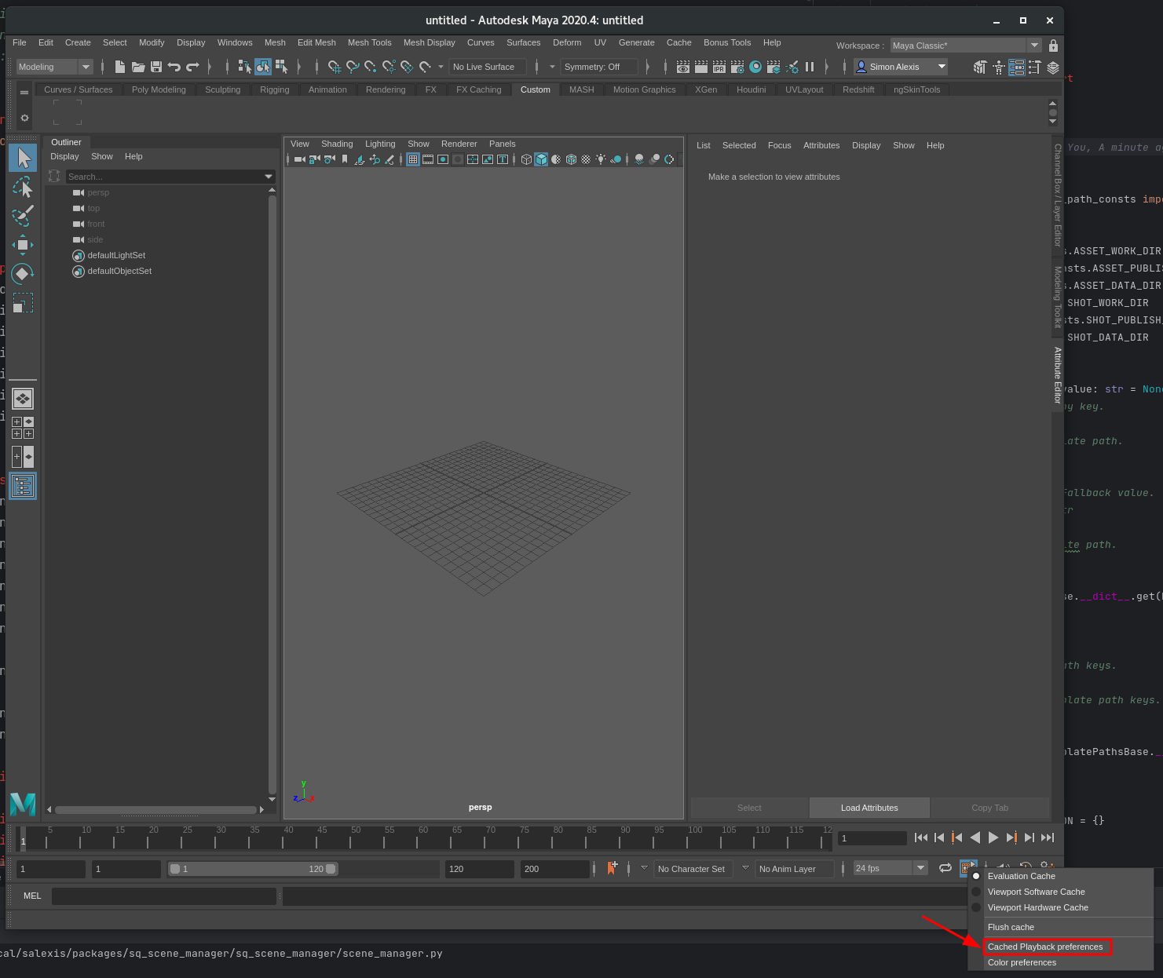This screenshot has height=978, width=1163.
Task: Expand the Outliner search filter dropdown
Action: 269,177
